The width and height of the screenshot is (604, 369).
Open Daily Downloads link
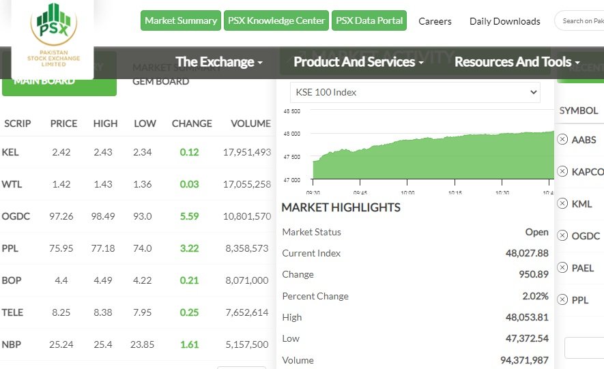coord(504,21)
